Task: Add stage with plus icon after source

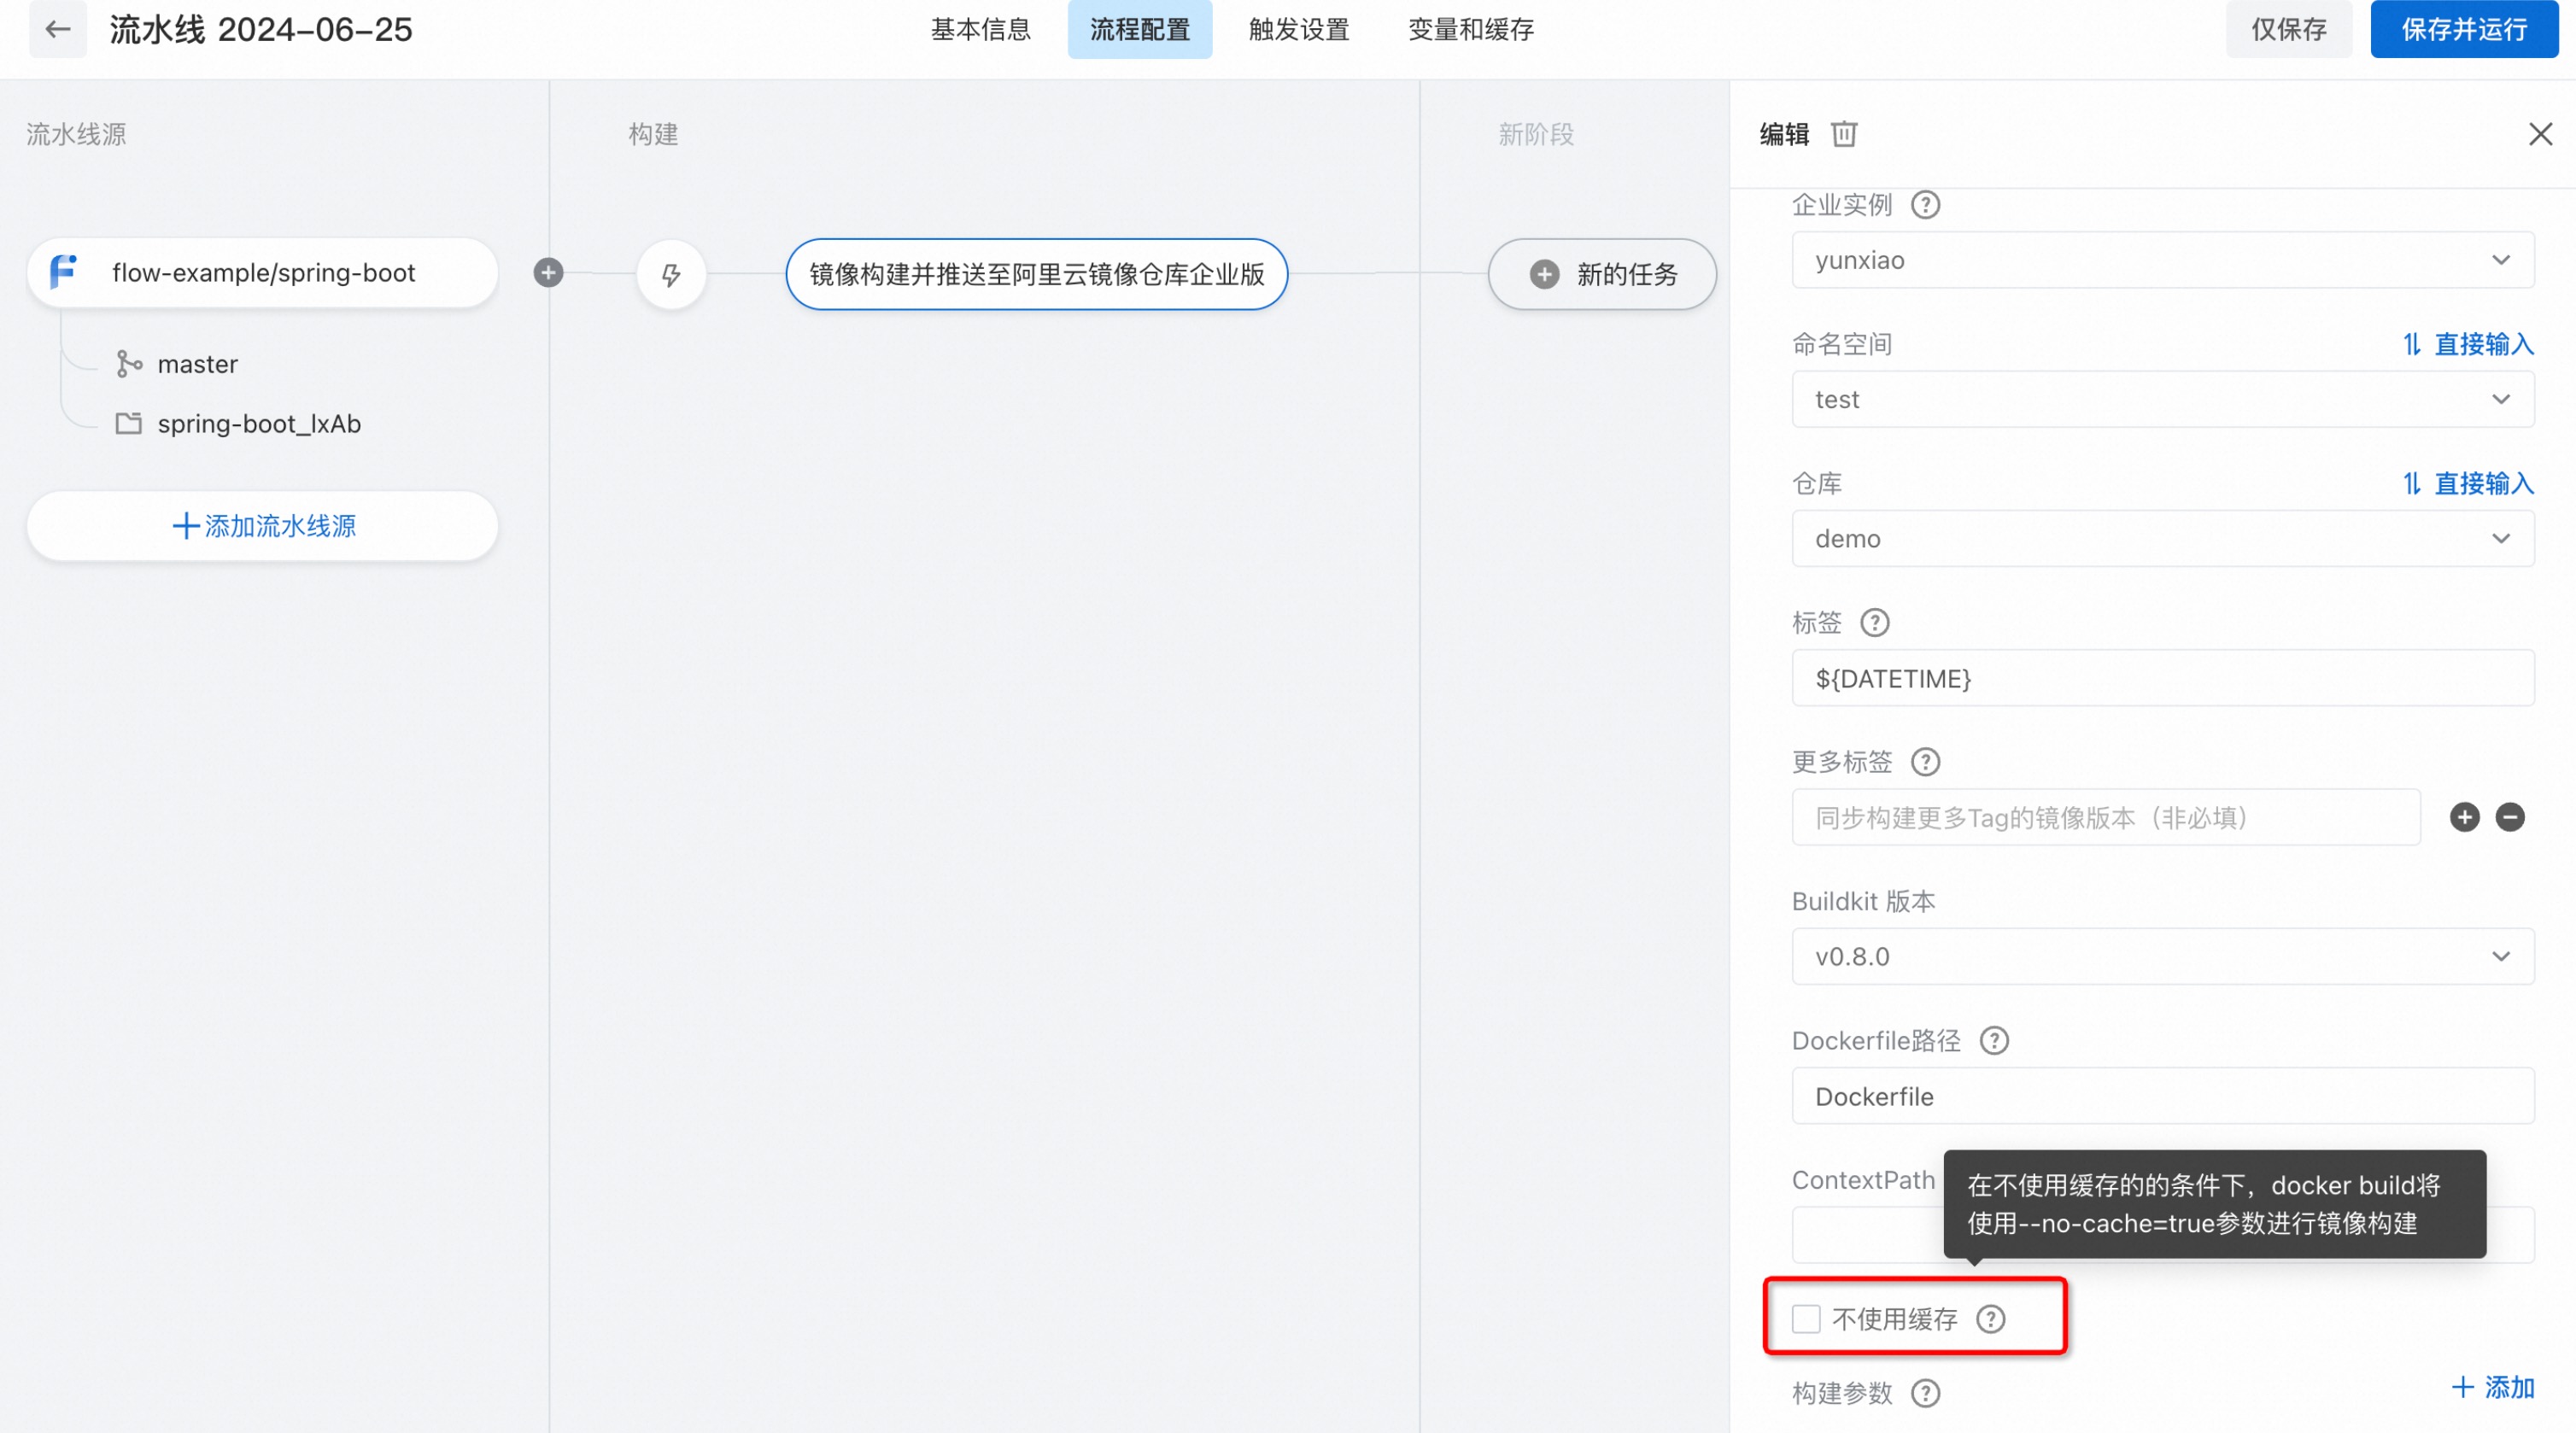Action: click(548, 273)
